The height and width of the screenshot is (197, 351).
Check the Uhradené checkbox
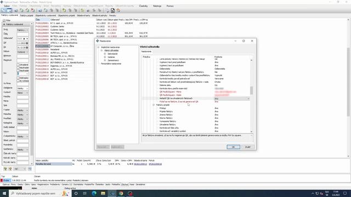18,65
